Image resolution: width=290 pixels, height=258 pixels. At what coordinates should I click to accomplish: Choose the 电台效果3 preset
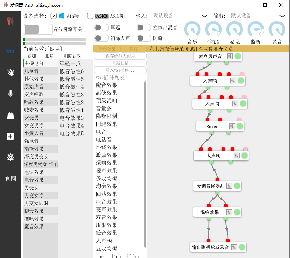point(75,118)
